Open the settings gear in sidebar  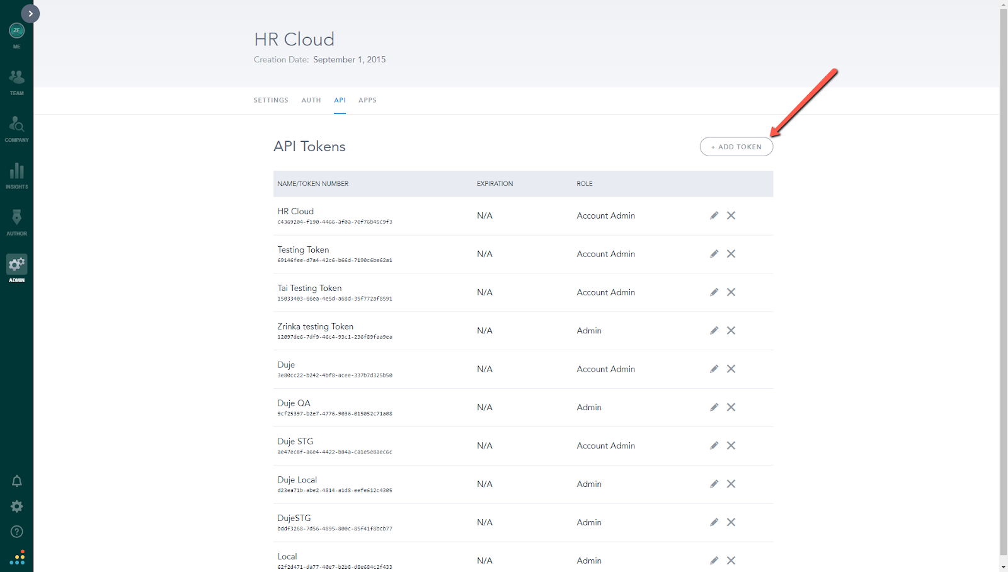17,506
